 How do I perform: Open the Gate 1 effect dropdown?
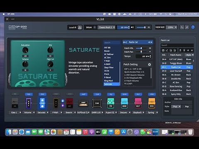click(x=15, y=113)
